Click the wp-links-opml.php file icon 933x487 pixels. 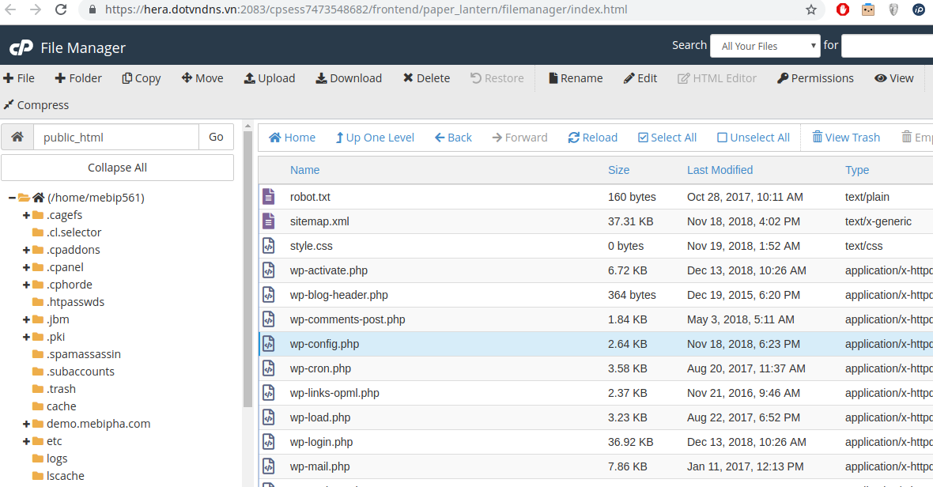coord(269,392)
